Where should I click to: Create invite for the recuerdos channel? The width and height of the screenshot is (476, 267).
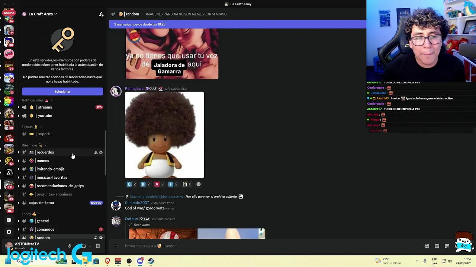point(96,152)
